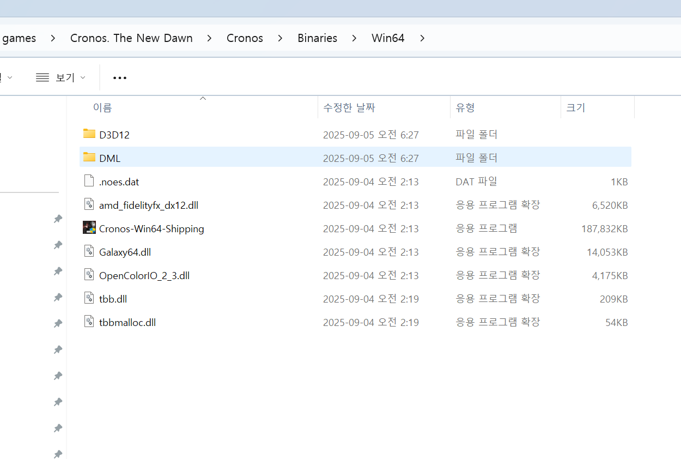
Task: Click the 14,053KB size value
Action: click(607, 252)
